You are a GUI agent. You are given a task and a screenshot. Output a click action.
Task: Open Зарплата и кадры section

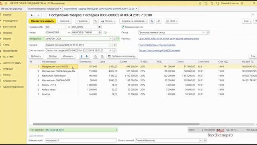point(12,63)
